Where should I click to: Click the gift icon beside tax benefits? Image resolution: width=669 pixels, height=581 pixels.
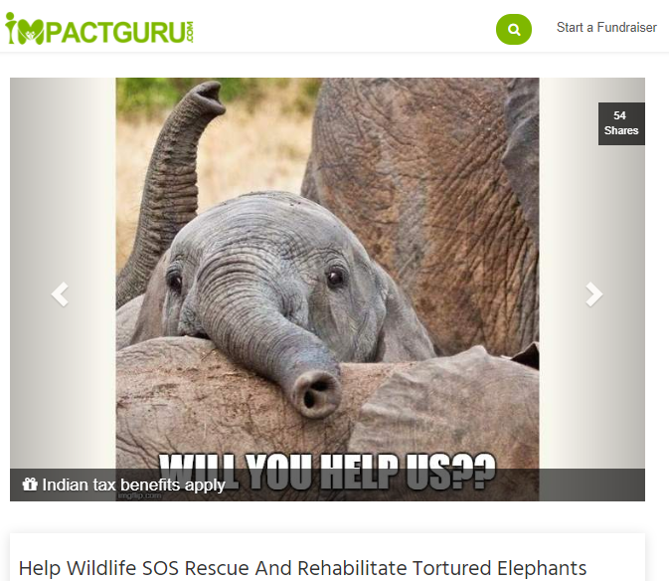coord(30,484)
